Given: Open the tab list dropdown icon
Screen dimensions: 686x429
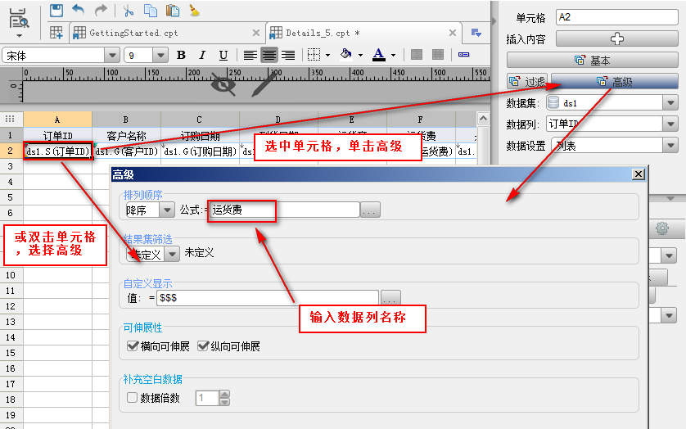Looking at the screenshot, I should click(476, 33).
